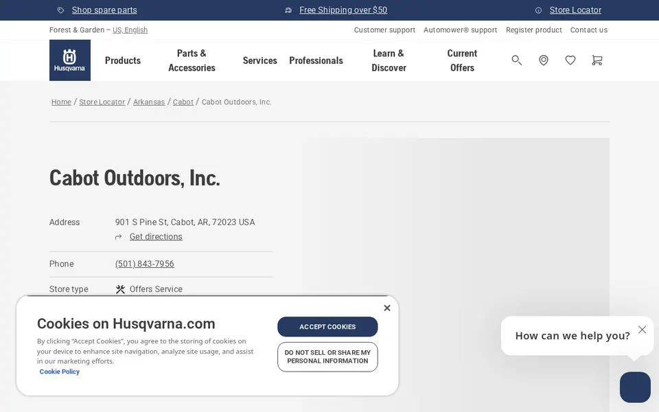
Task: Click the Husqvarna logo
Action: (70, 60)
